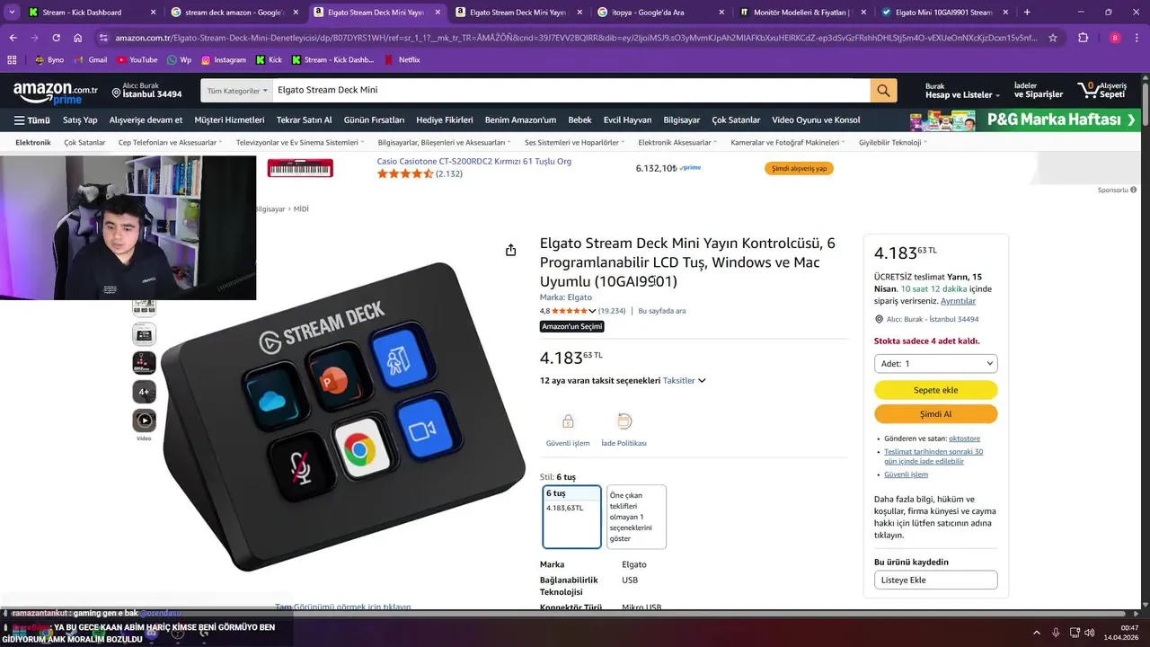
Task: Click the share icon above product image
Action: tap(510, 250)
